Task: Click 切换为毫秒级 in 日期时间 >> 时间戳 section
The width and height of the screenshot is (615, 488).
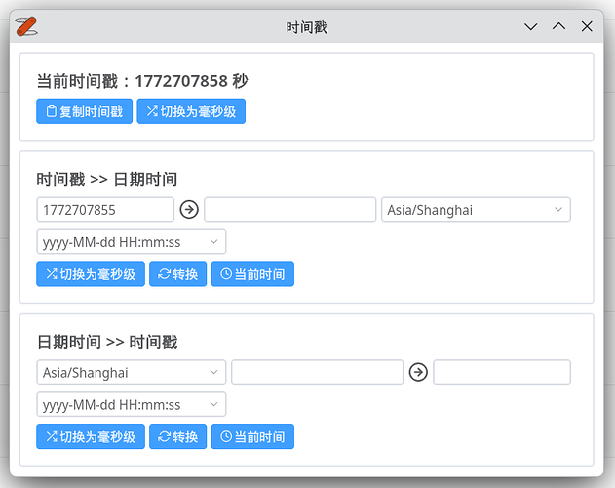Action: pos(91,436)
